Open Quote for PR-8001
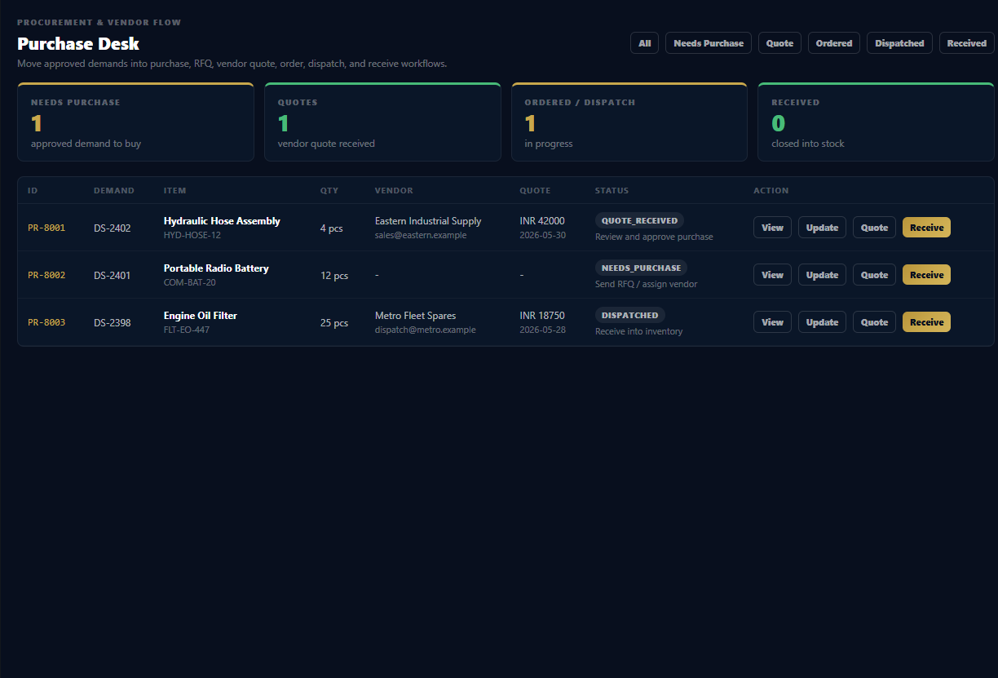The height and width of the screenshot is (678, 998). point(874,228)
